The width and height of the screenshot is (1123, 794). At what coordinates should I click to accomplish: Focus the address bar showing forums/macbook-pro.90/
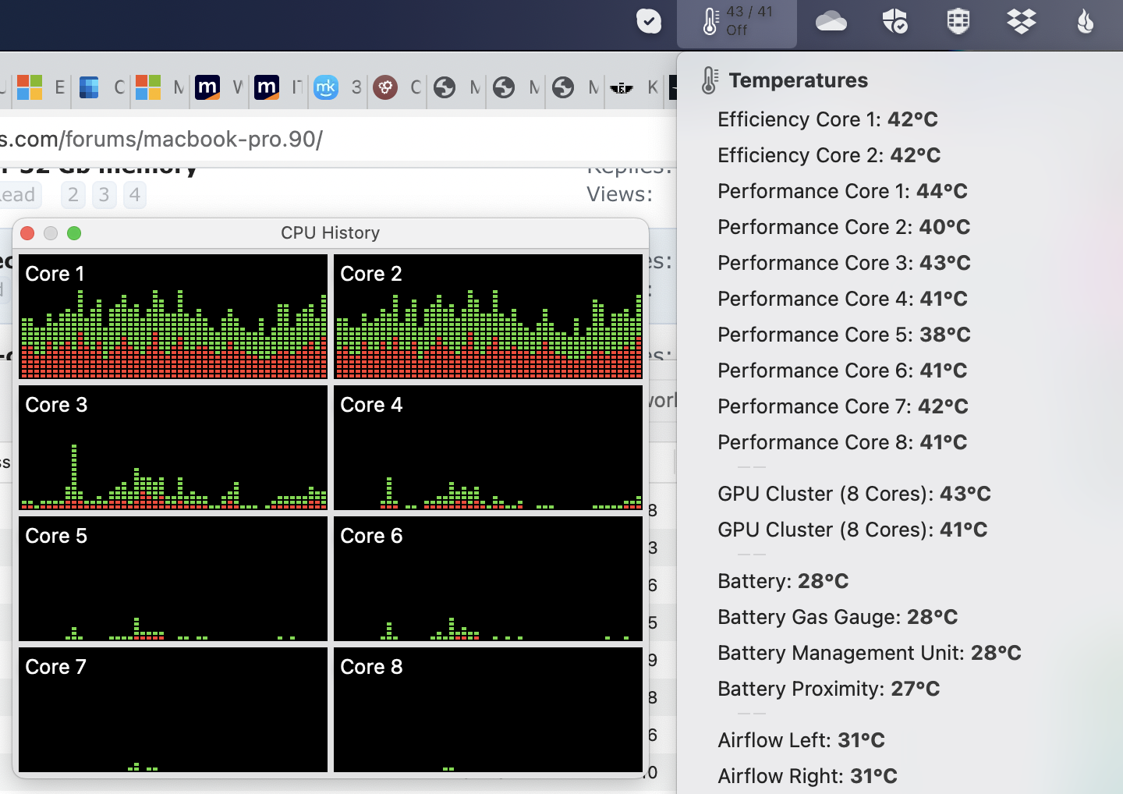[338, 140]
